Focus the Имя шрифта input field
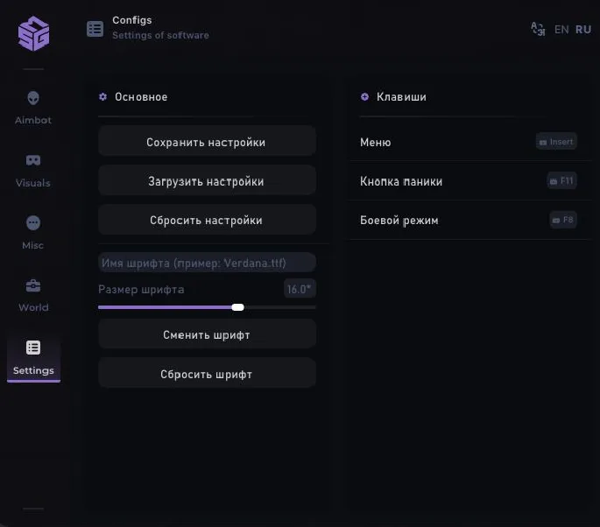 [207, 263]
